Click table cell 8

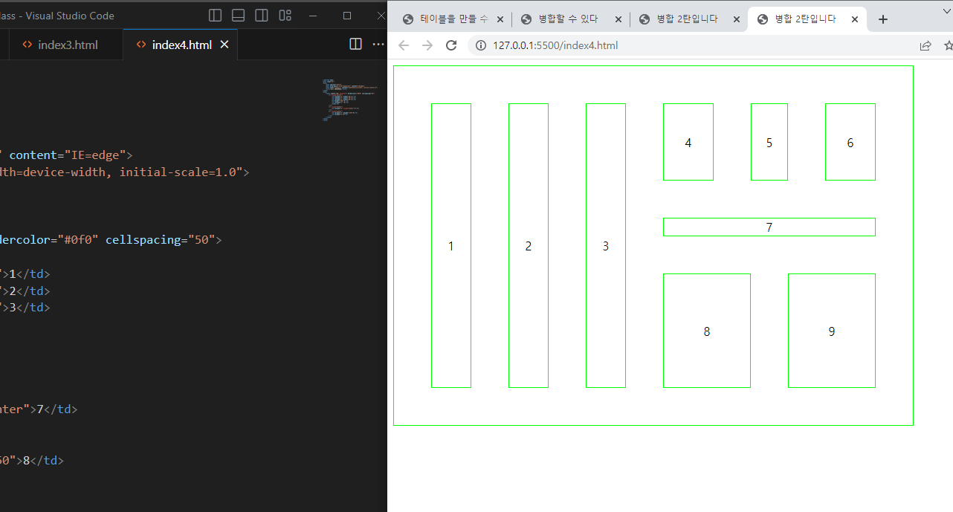[707, 331]
